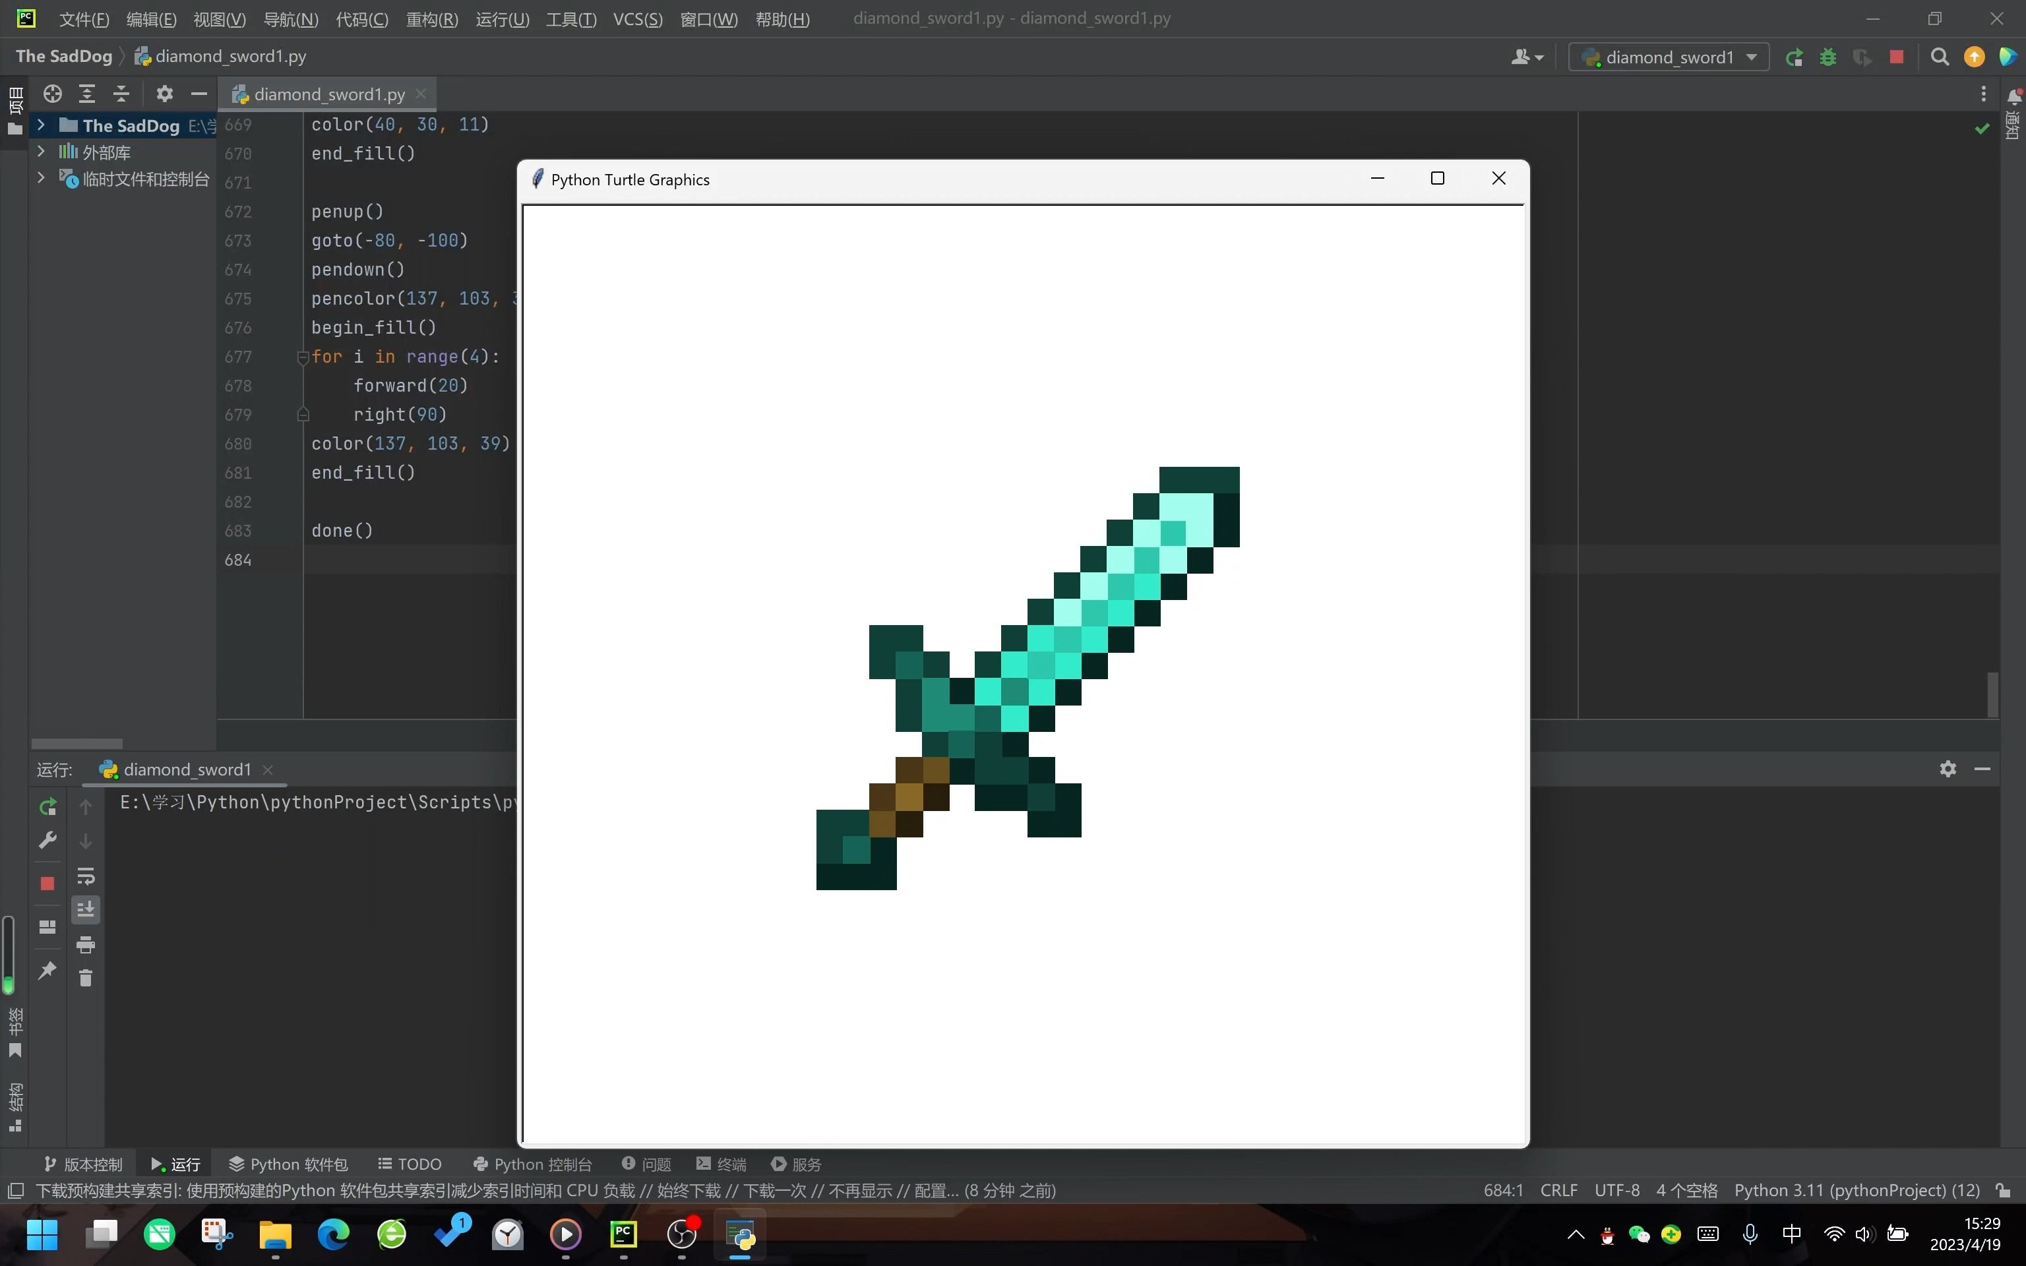The height and width of the screenshot is (1266, 2026).
Task: Rerun diamond_sword1 in run panel
Action: [x=47, y=806]
